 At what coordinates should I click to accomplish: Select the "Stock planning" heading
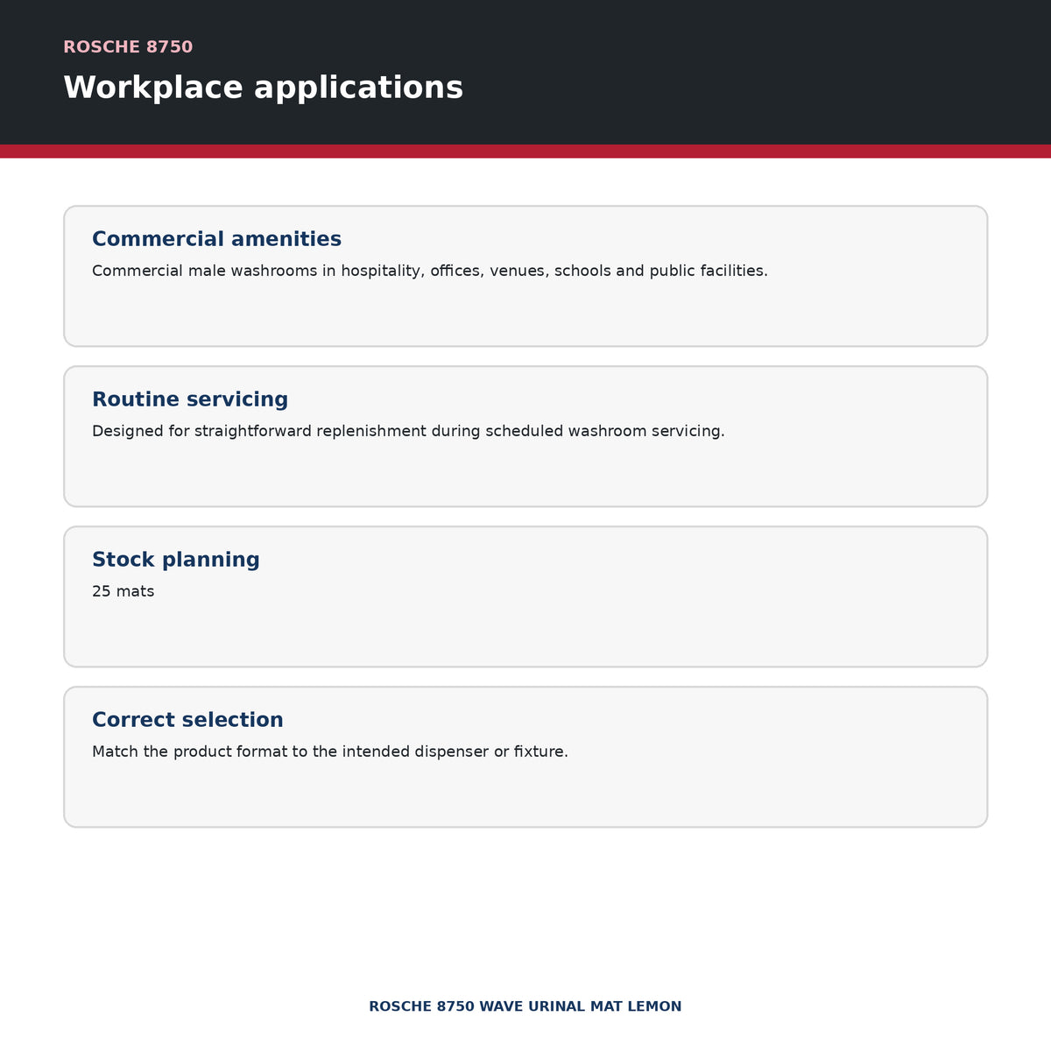point(176,560)
